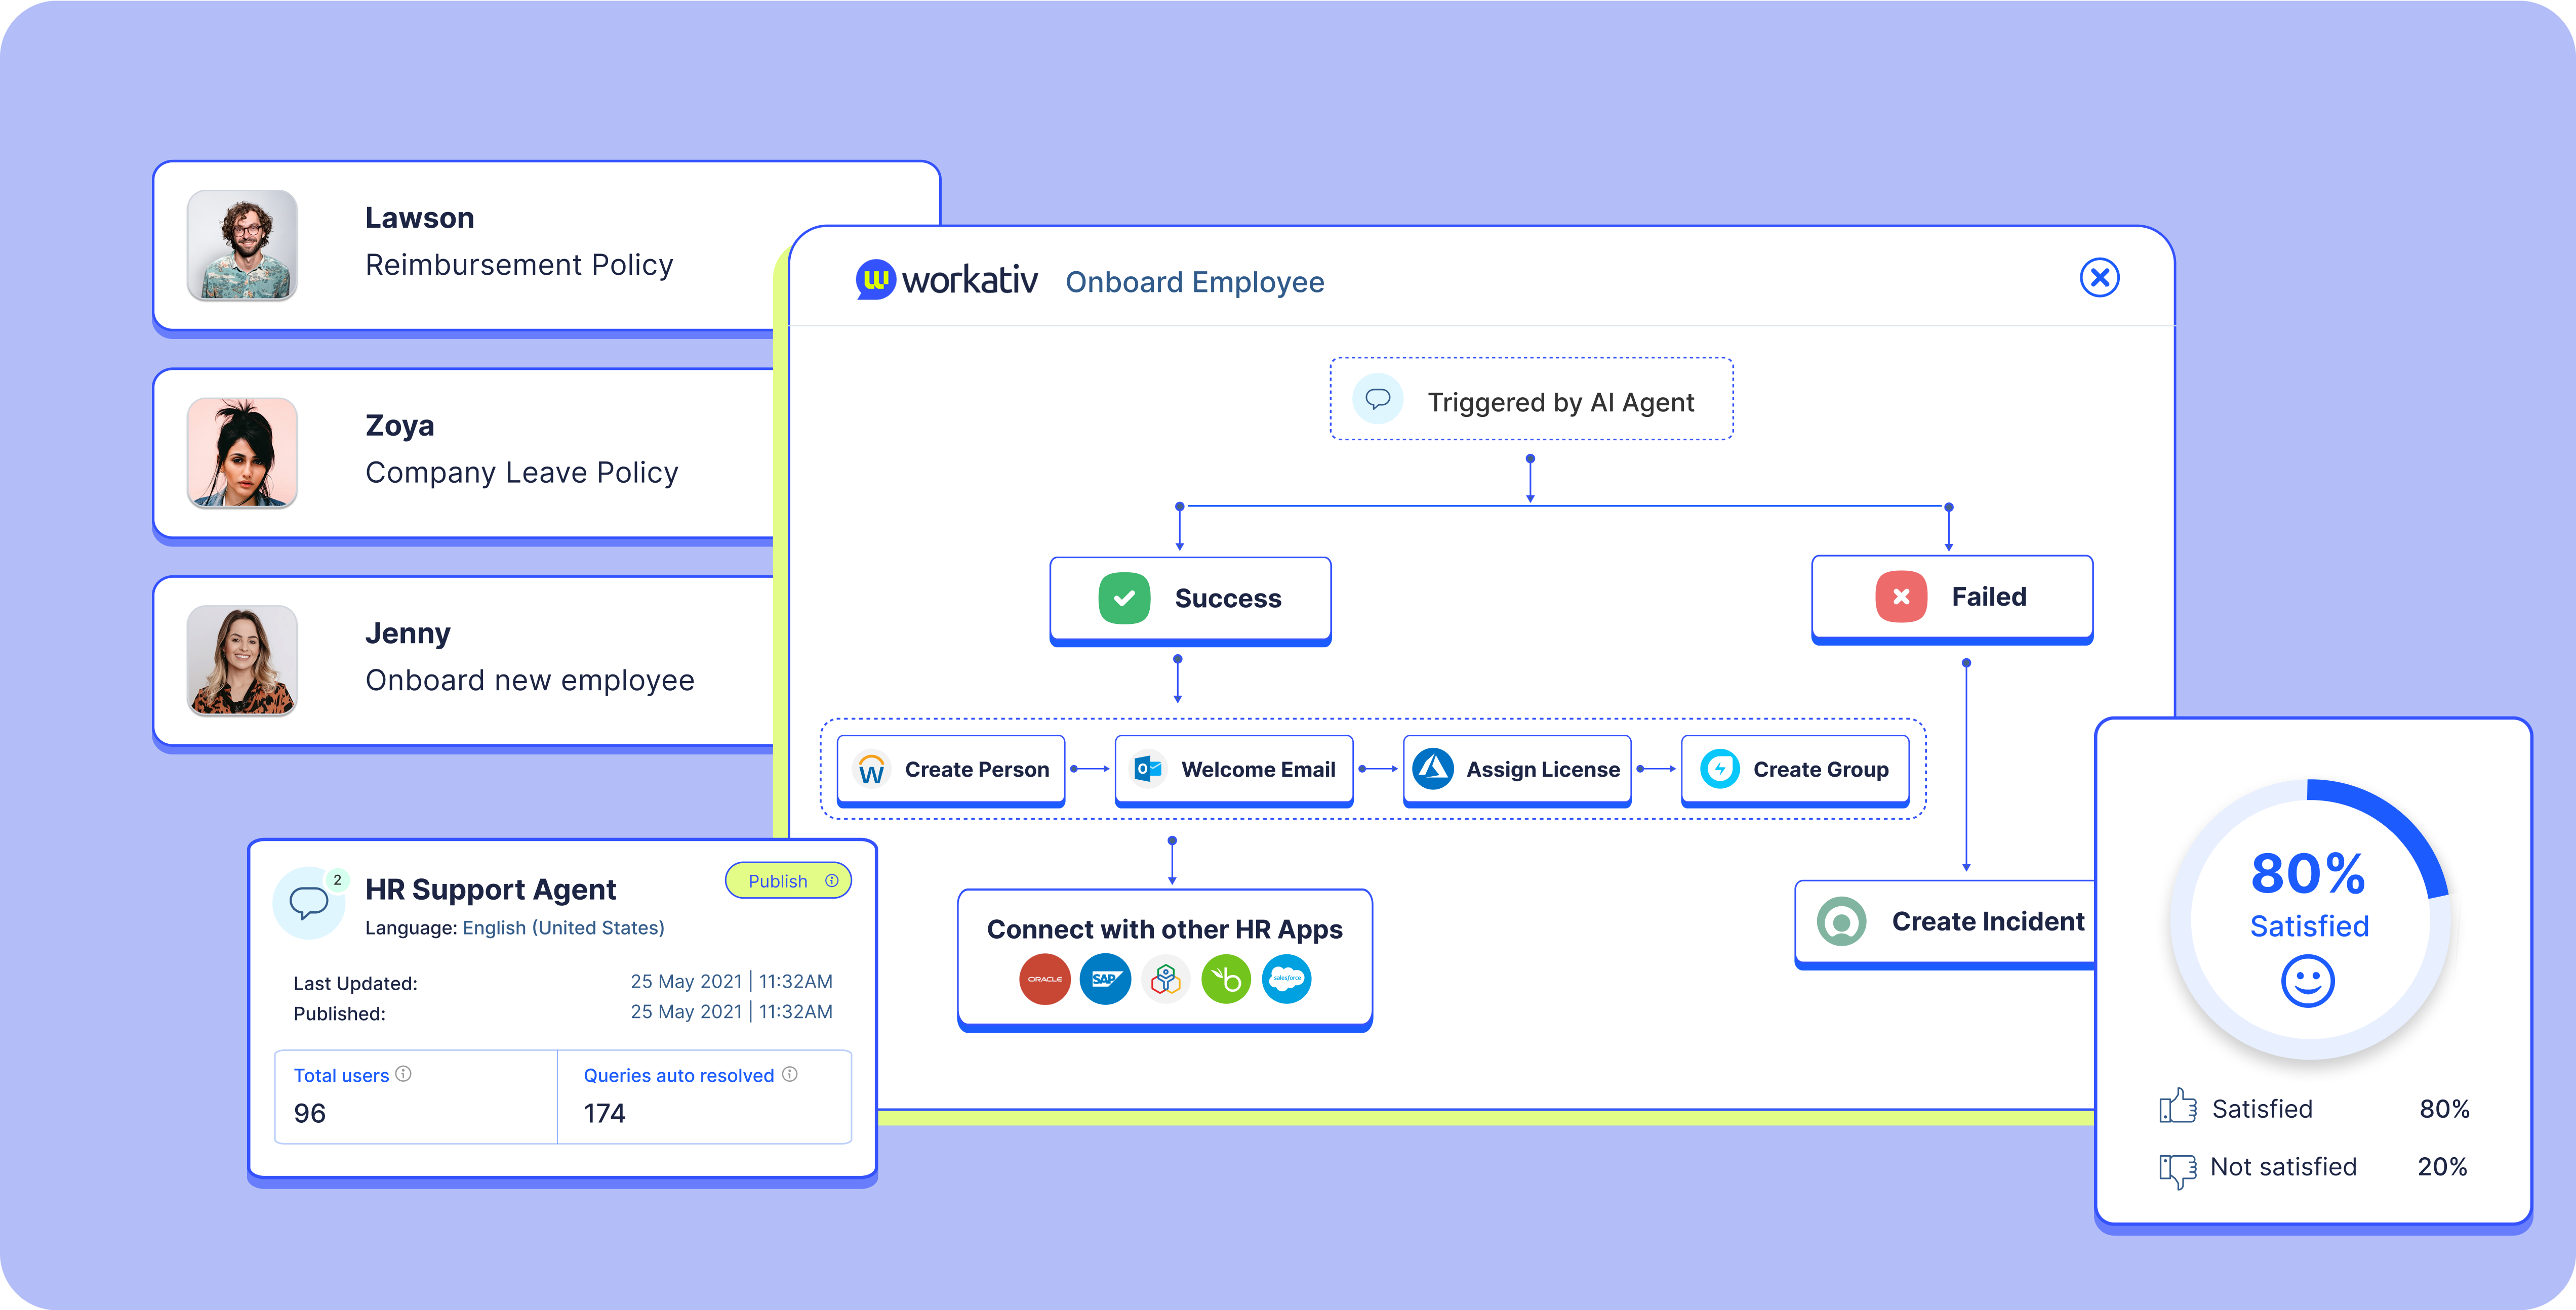Click the Salesforce cloud icon
Image resolution: width=2576 pixels, height=1310 pixels.
point(1286,979)
